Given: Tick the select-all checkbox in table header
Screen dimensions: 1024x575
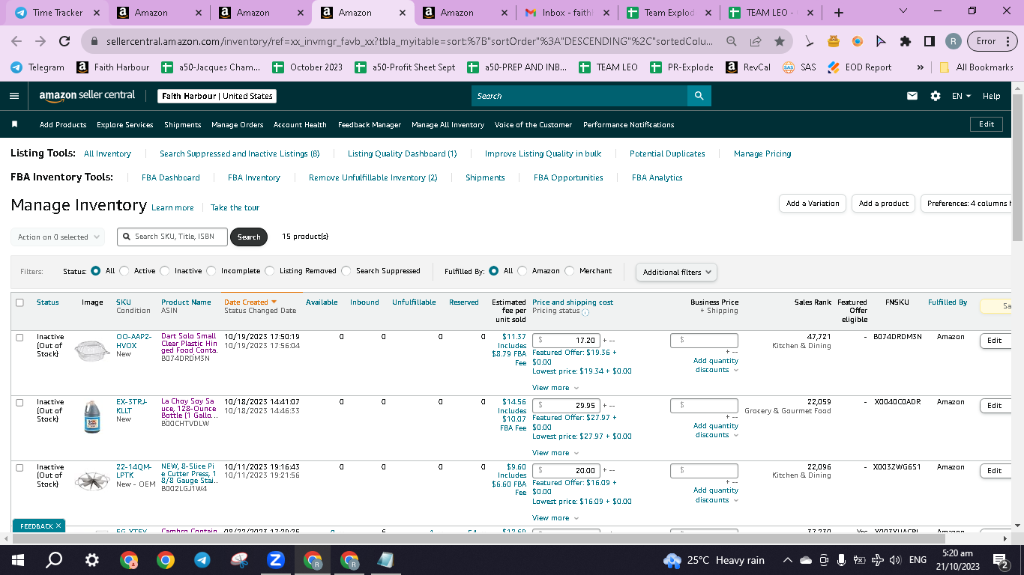Looking at the screenshot, I should 19,302.
